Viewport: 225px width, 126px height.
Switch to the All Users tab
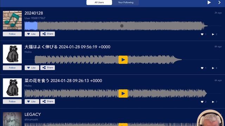pyautogui.click(x=99, y=2)
